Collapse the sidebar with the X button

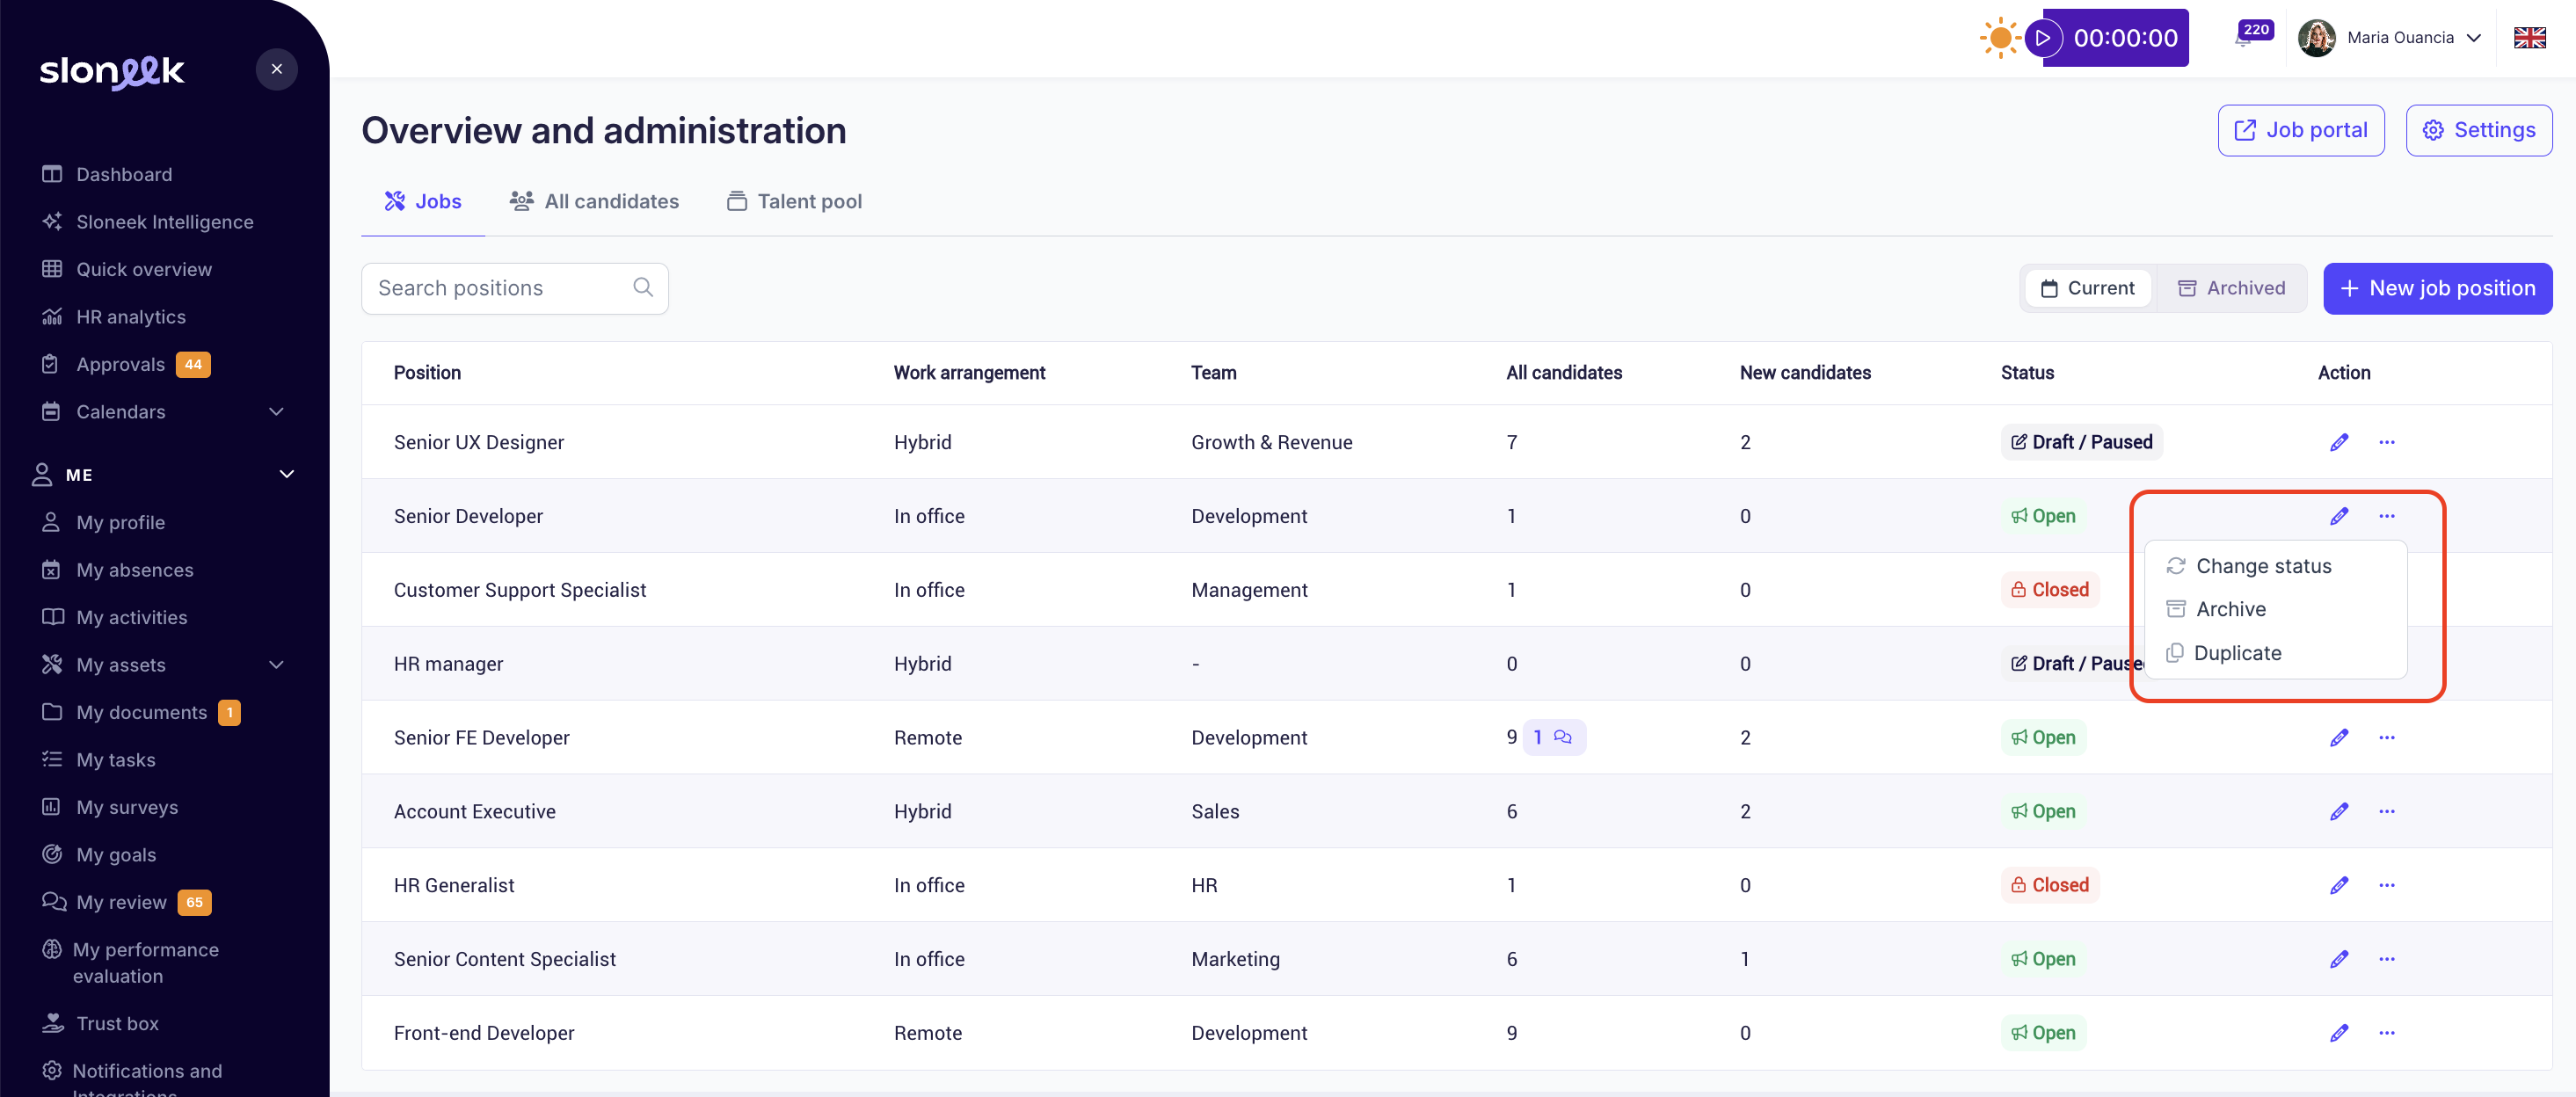point(277,69)
